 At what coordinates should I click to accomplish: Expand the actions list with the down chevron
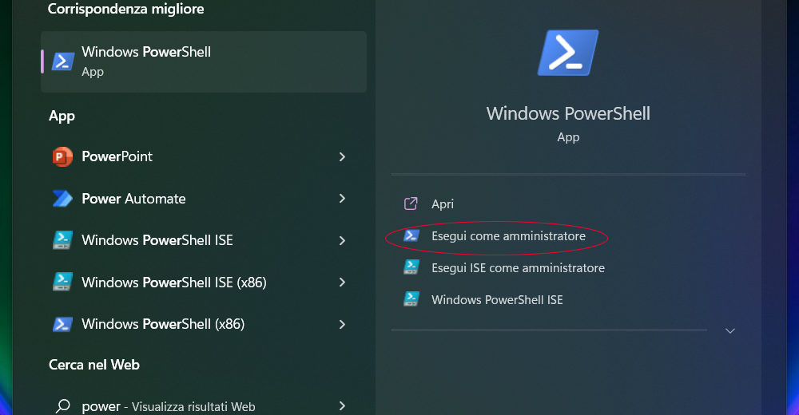729,330
